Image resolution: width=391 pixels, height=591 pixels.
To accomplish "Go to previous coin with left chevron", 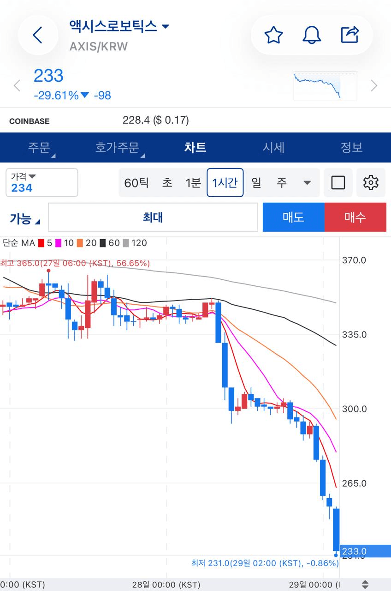I will [17, 85].
